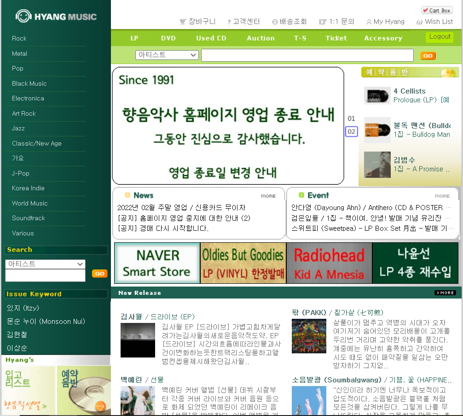Select the Rock genre
The height and width of the screenshot is (416, 463).
19,38
